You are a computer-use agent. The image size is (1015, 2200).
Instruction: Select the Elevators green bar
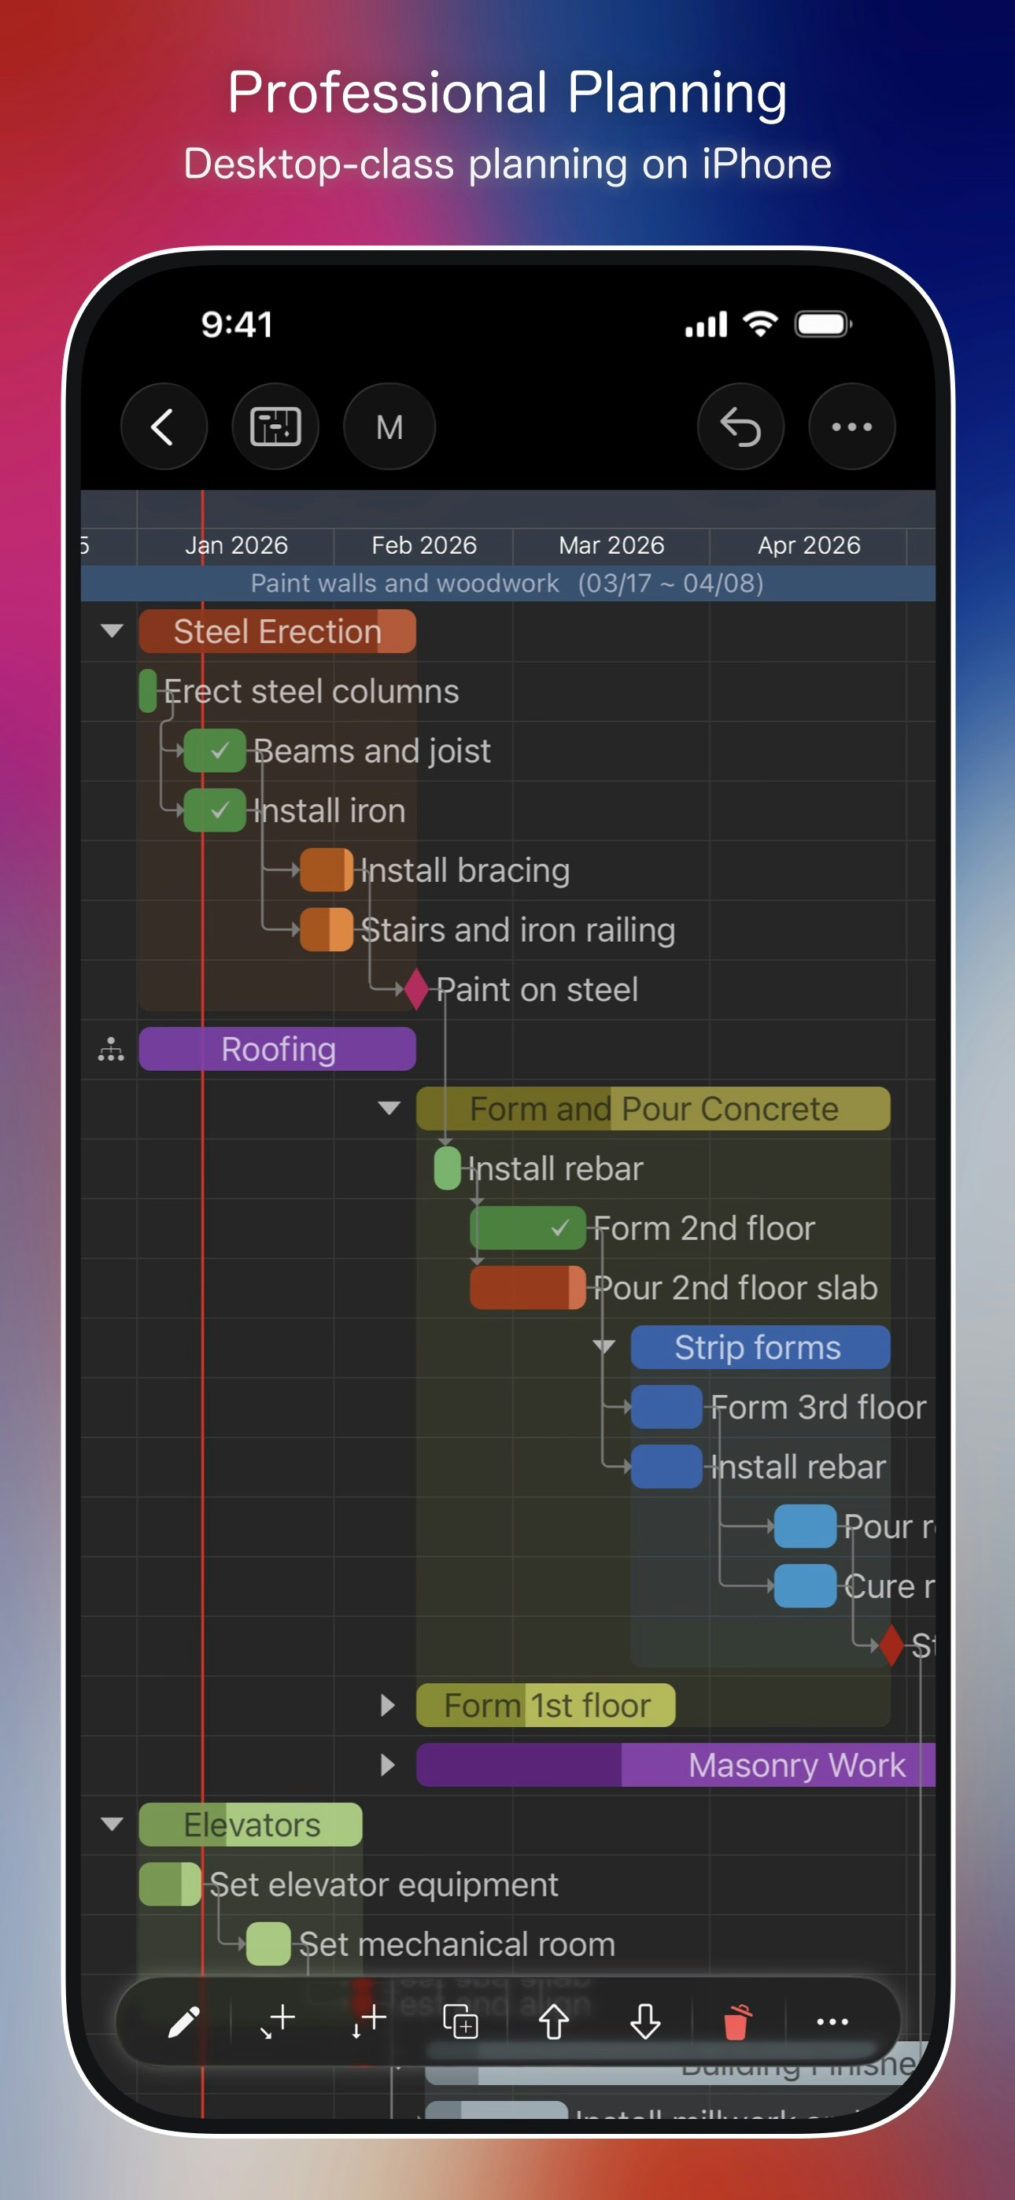point(250,1824)
